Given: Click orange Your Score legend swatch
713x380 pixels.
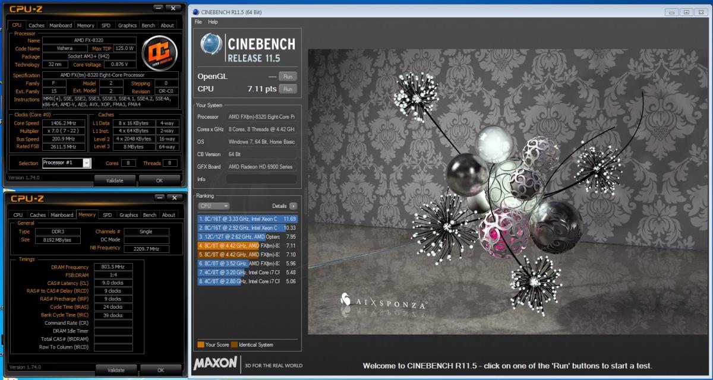Looking at the screenshot, I should [x=201, y=344].
